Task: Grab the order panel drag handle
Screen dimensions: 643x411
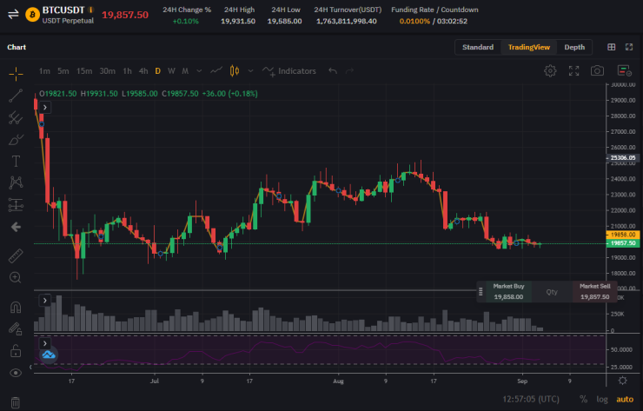Action: tap(481, 292)
